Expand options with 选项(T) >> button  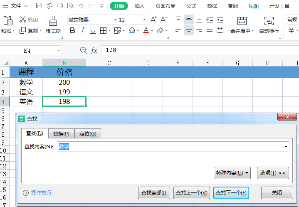coord(273,173)
